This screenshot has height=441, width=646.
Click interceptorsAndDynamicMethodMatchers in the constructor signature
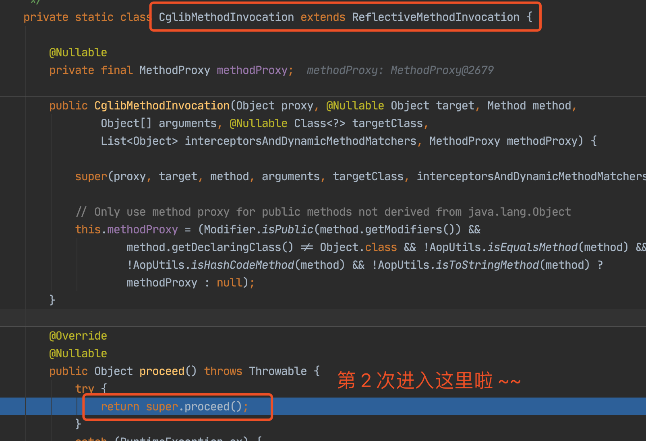pyautogui.click(x=300, y=141)
